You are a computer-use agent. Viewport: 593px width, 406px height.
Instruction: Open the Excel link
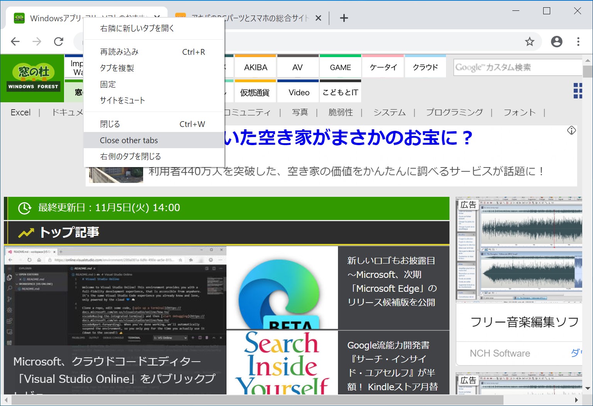click(21, 112)
